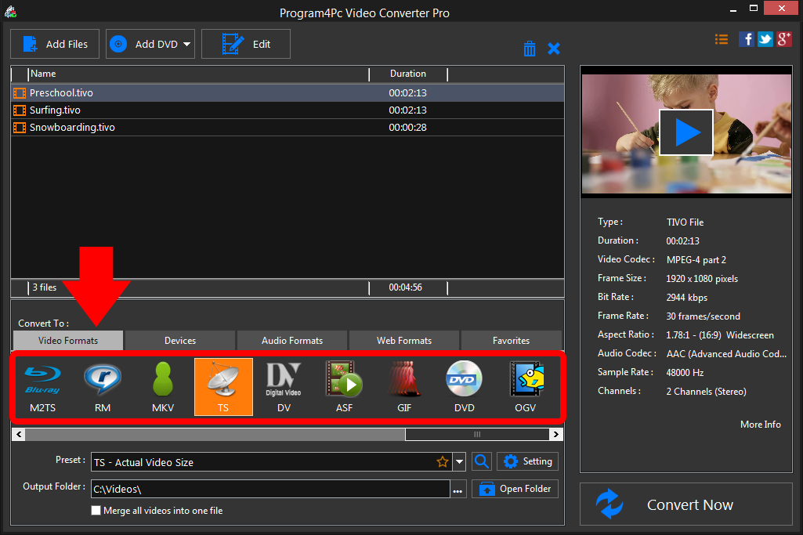Click the TIVO File type value
Screen dimensions: 803x535
pos(685,222)
